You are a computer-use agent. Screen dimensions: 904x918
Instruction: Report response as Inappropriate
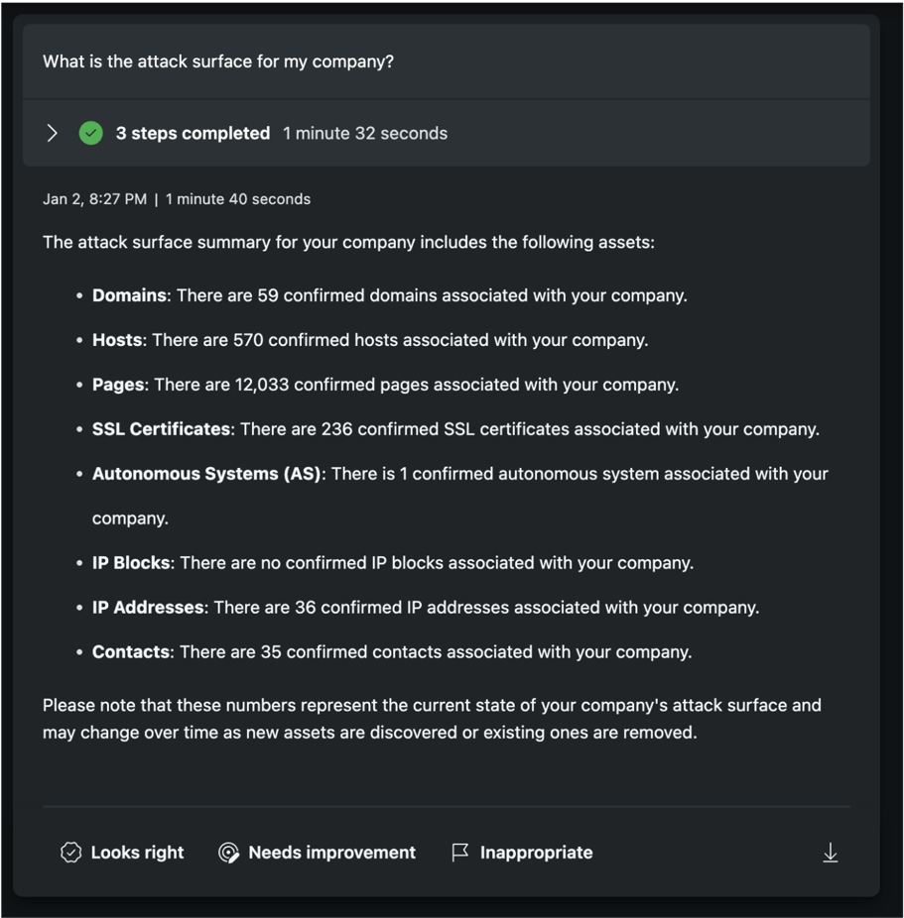click(x=522, y=853)
